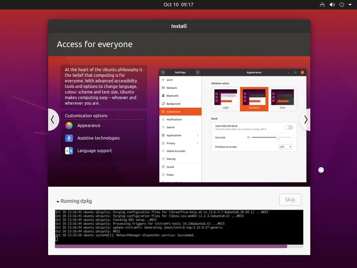The image size is (357, 268).
Task: Expand the Applications row chevron
Action: 198,135
